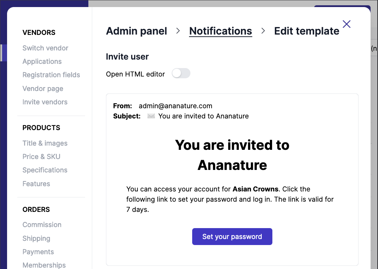Select Applications under Vendors
Screen dimensions: 378x269
42,61
